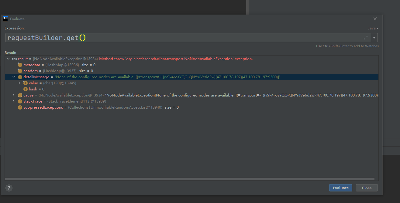Open the expression history dropdown arrow
Screen dimensions: 400x203
click(374, 38)
